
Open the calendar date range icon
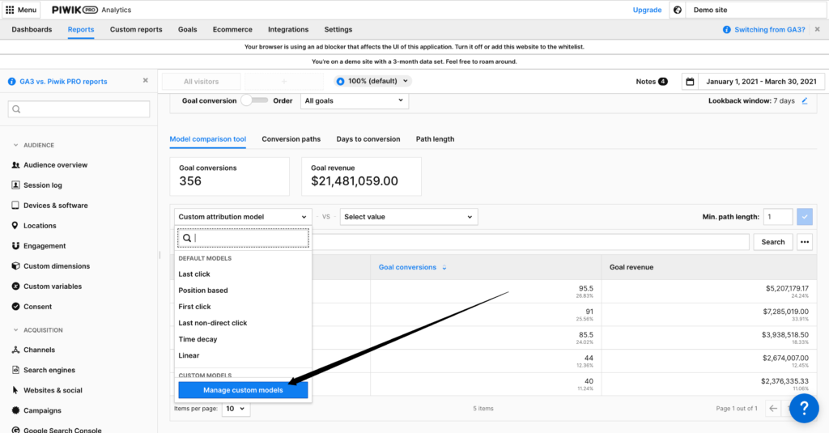coord(690,82)
